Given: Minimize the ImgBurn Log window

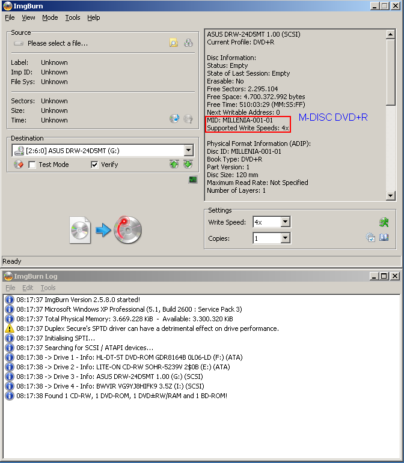Looking at the screenshot, I should click(x=374, y=276).
